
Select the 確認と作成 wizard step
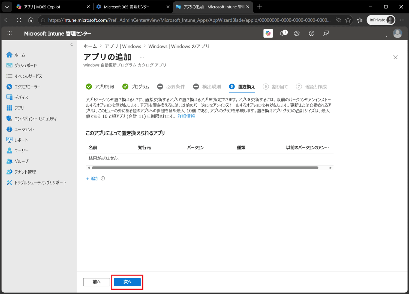(311, 87)
